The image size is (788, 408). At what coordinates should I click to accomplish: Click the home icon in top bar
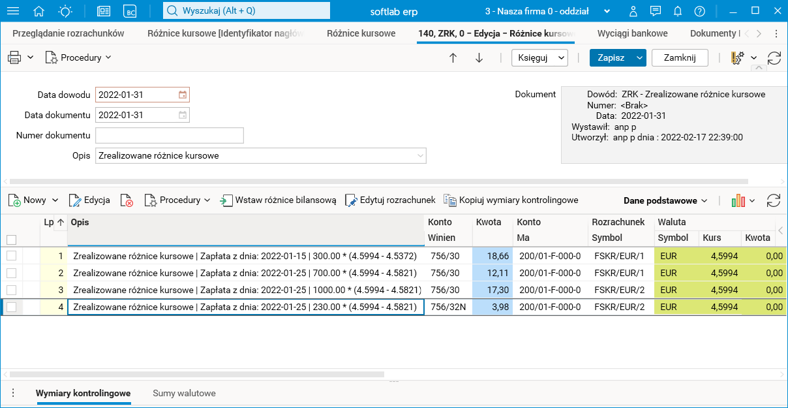[x=39, y=11]
